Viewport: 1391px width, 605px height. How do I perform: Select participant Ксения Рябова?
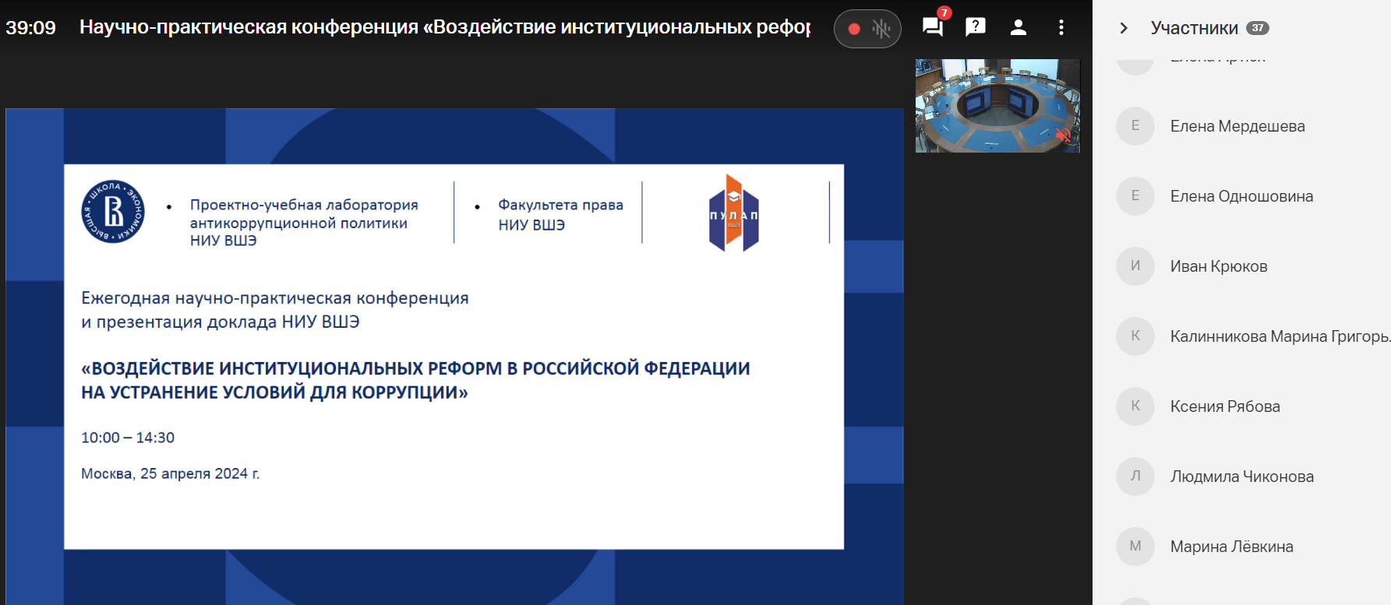click(1241, 406)
